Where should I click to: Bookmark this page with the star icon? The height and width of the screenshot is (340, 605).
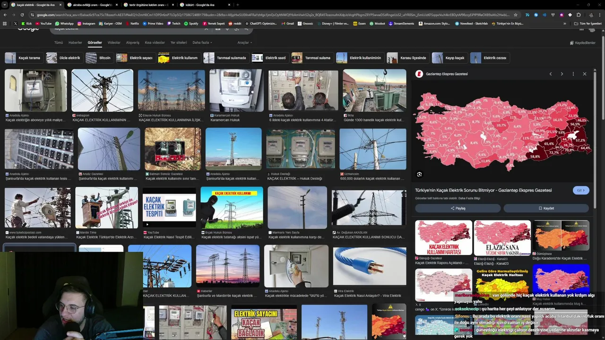pyautogui.click(x=516, y=15)
